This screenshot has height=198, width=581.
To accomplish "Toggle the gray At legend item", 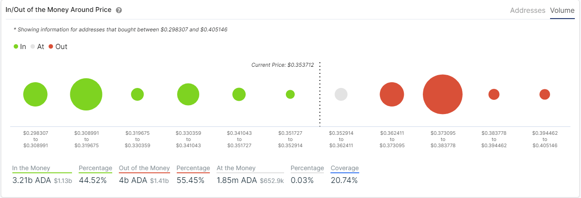I will pyautogui.click(x=38, y=46).
